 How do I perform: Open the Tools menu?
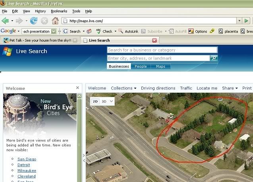pos(76,11)
